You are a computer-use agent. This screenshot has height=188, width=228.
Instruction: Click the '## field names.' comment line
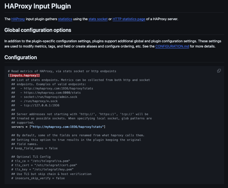pyautogui.click(x=24, y=144)
